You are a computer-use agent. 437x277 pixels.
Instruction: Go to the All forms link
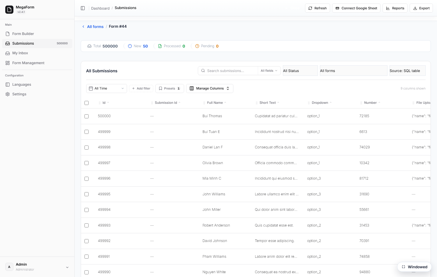(95, 27)
